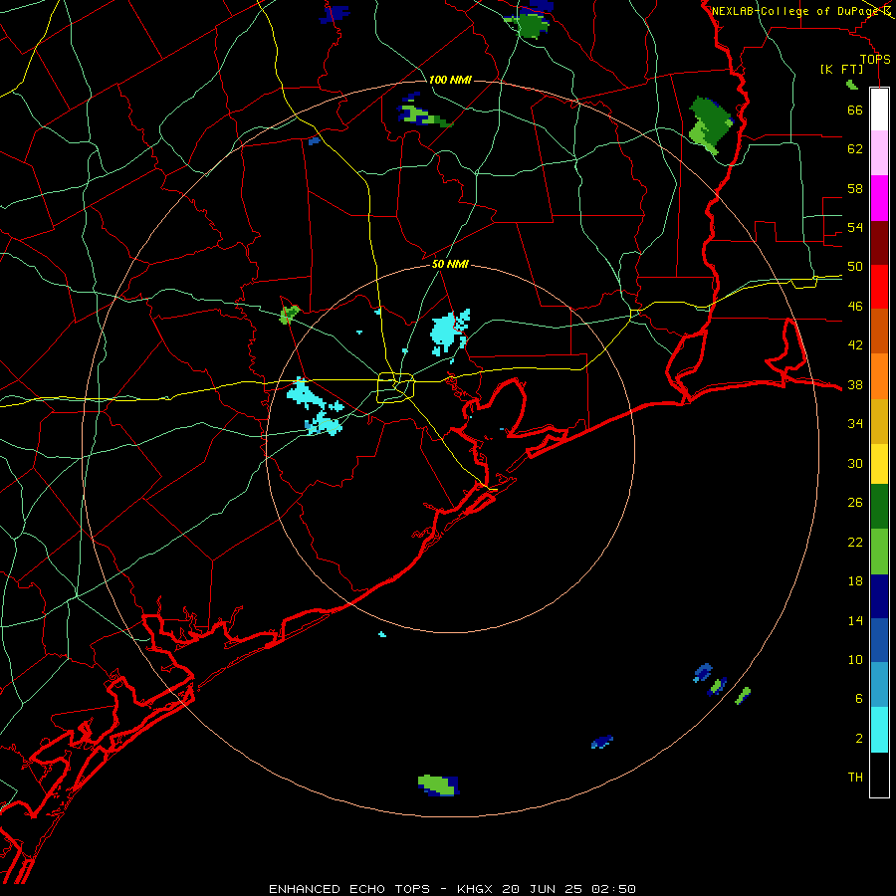This screenshot has height=896, width=896.
Task: Click the small green echo on the 50 NMI ring
Action: click(x=289, y=314)
